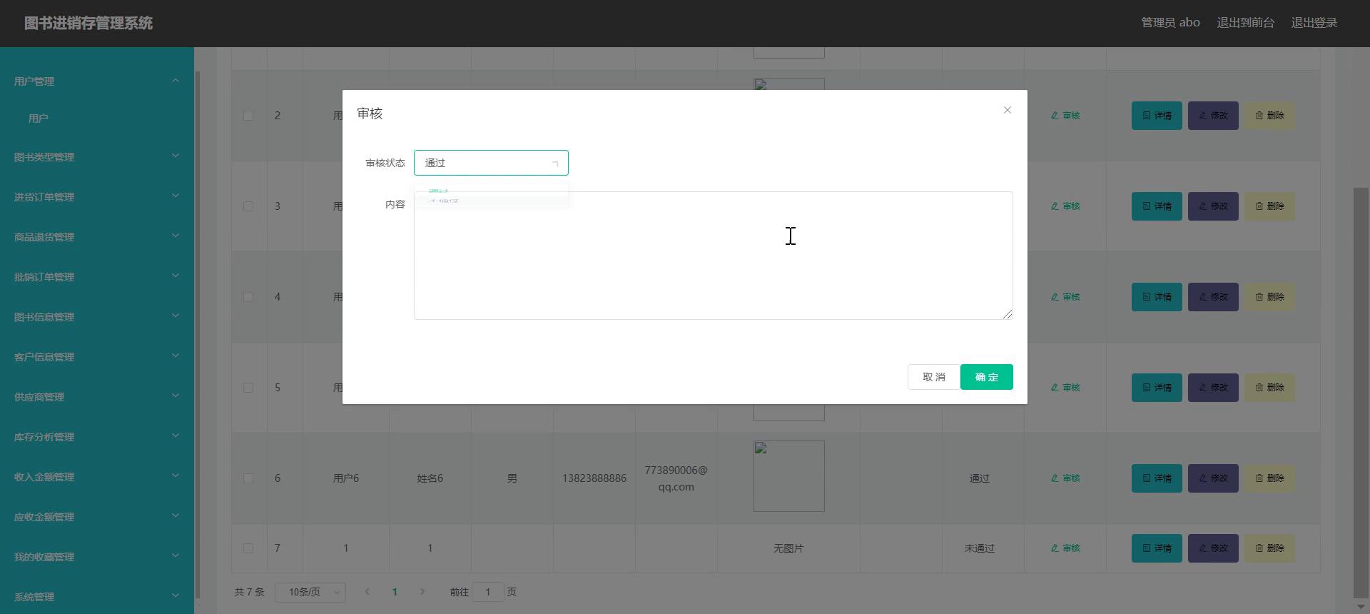Select 用户 submenu item in sidebar
This screenshot has height=614, width=1370.
39,119
